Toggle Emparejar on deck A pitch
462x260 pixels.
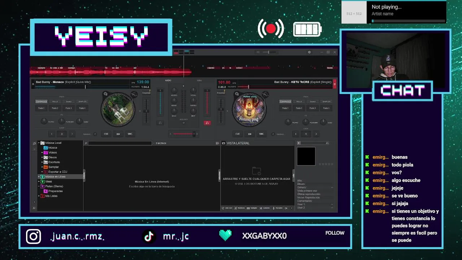pos(146,93)
